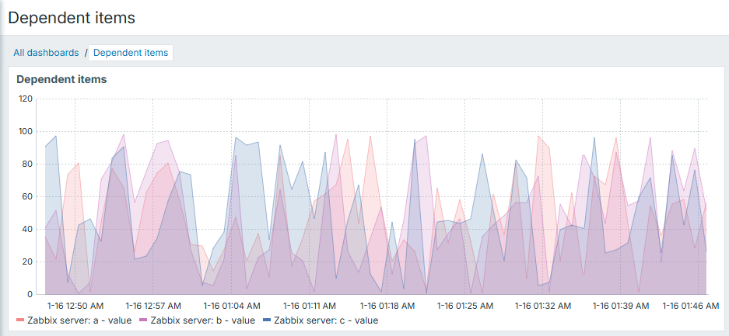Screen dimensions: 729x336
Task: Click the 1-16 01:25 AM time label
Action: tap(464, 307)
